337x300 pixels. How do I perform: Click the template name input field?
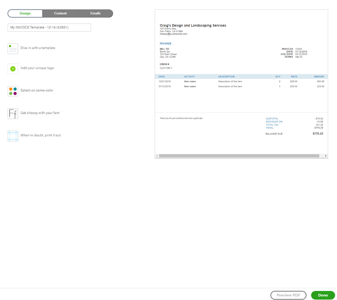pos(49,27)
